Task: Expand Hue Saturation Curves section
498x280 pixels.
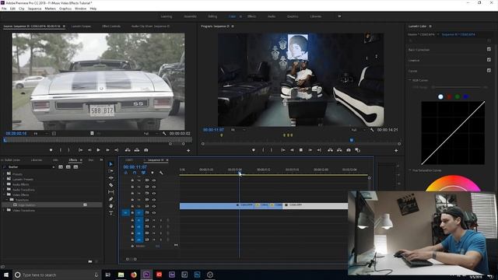Action: point(410,170)
